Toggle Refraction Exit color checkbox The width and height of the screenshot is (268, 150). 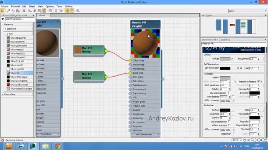(262, 117)
